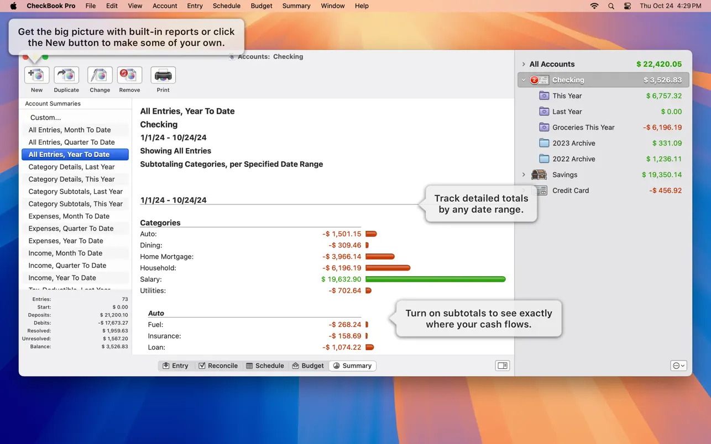Expand the Savings account
This screenshot has width=711, height=444.
[524, 175]
